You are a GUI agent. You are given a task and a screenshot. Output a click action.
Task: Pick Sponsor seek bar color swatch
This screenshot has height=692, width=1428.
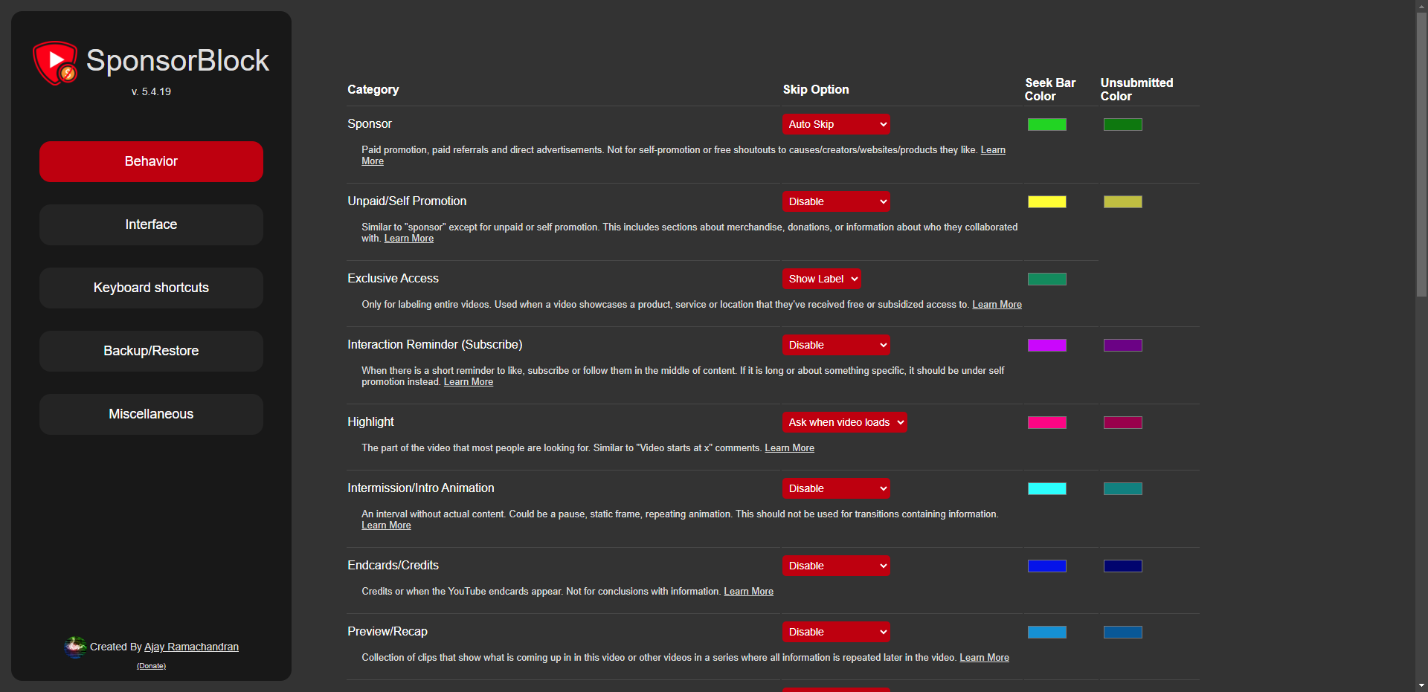click(x=1047, y=125)
